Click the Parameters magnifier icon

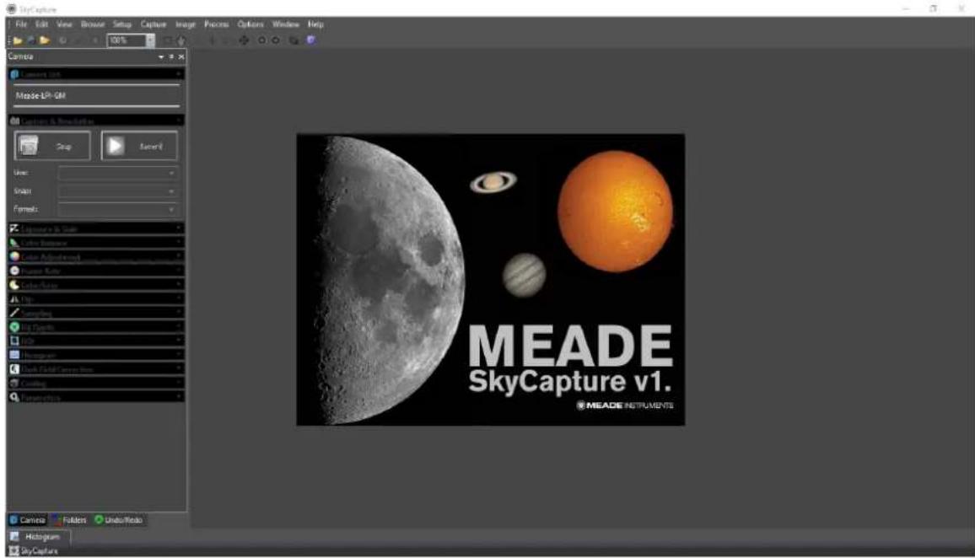pos(14,397)
